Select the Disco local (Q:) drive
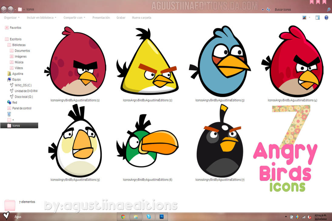 tap(23, 97)
